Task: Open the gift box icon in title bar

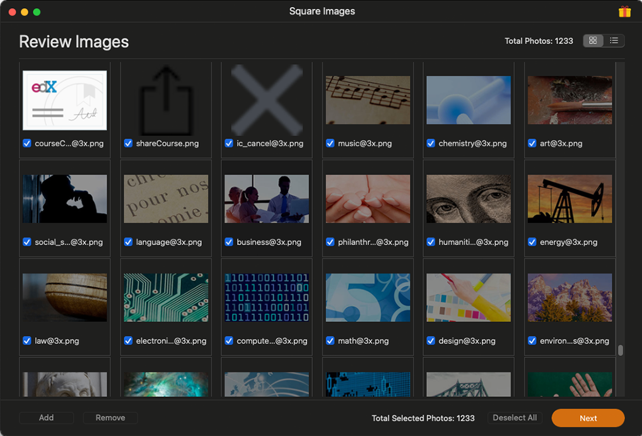Action: coord(624,11)
